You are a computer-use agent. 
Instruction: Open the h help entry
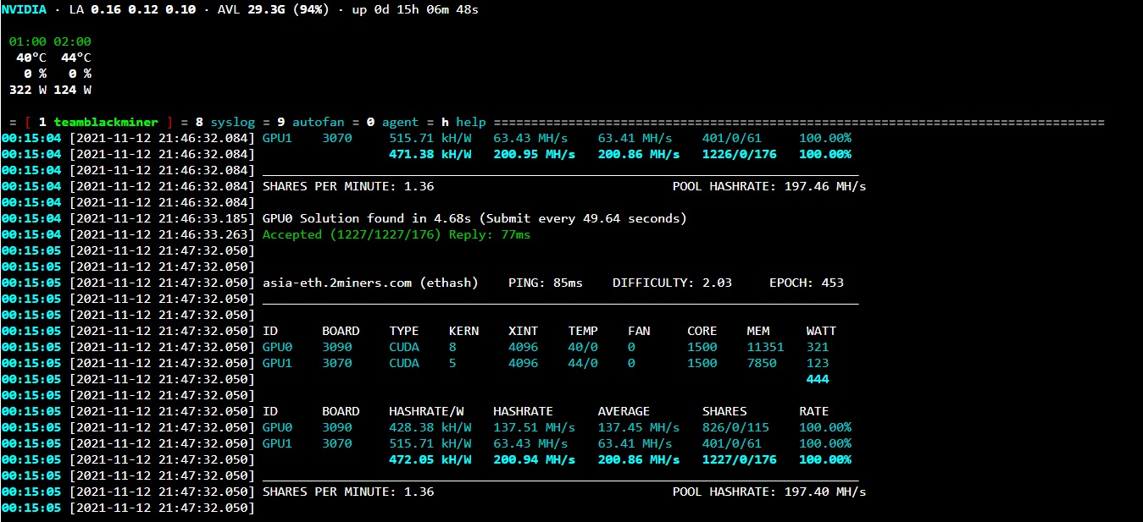463,122
